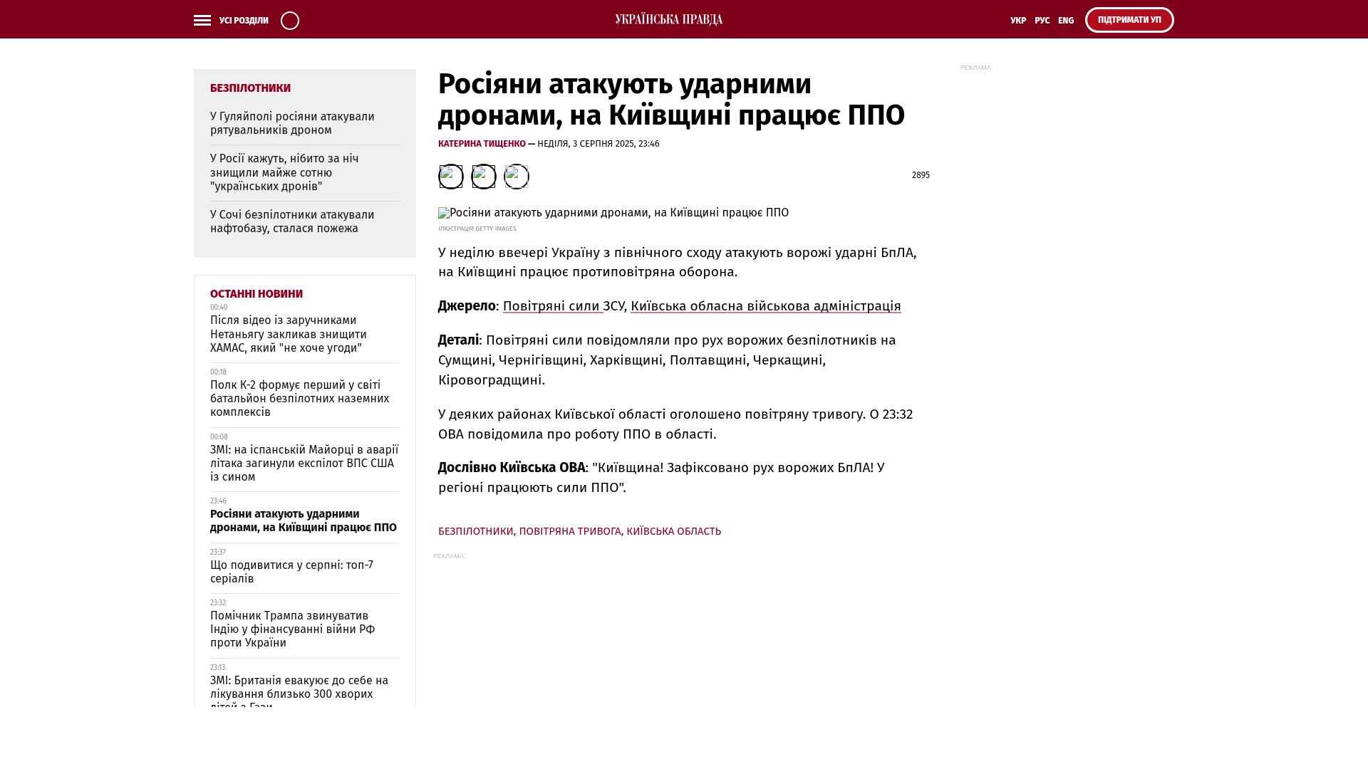Open the Нетаньягу ХАМАС news item
This screenshot has height=769, width=1368.
(289, 334)
